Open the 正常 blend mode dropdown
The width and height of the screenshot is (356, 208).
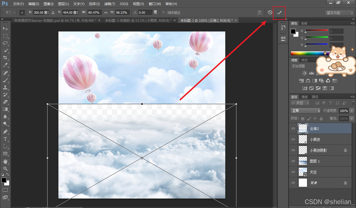(305, 111)
